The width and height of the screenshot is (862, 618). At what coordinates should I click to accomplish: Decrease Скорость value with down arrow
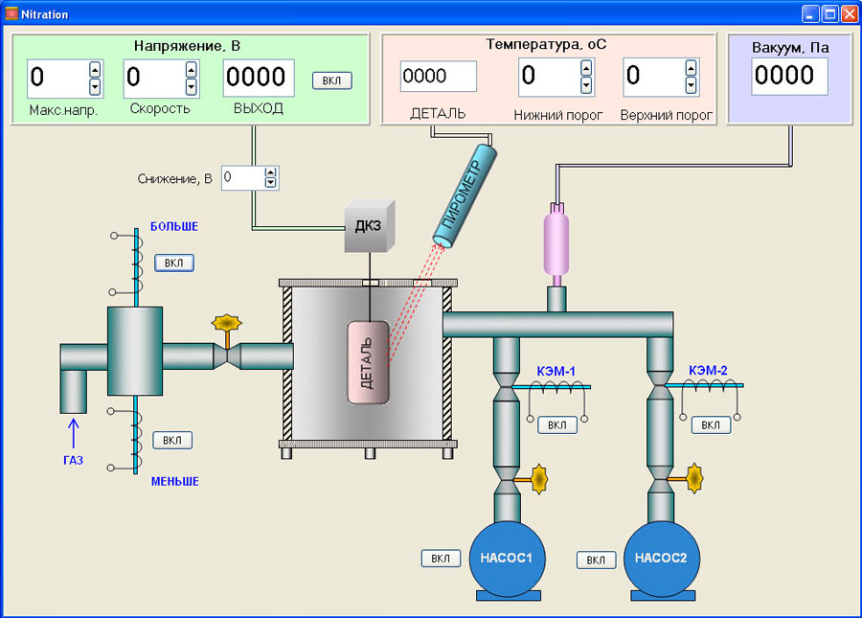pyautogui.click(x=192, y=87)
